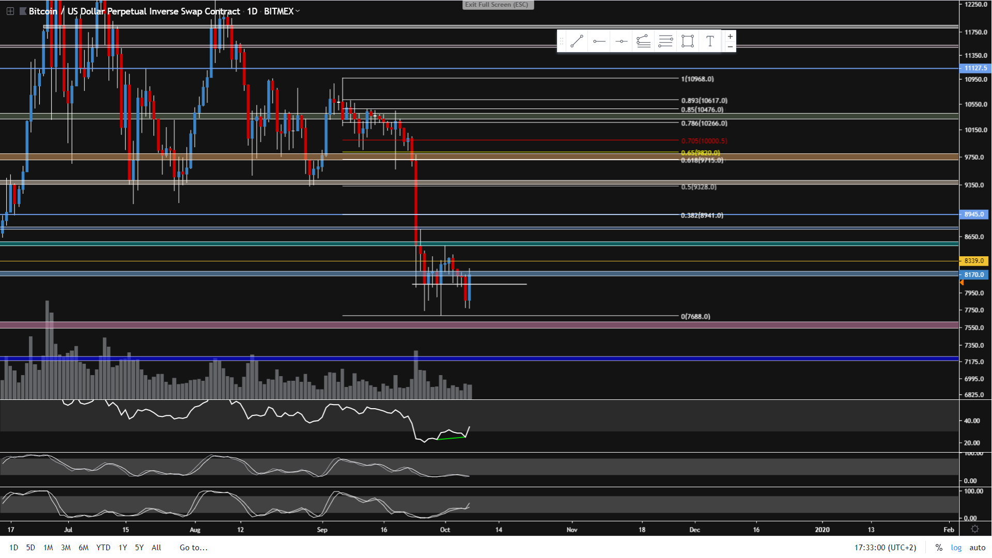This screenshot has width=992, height=558.
Task: Select the Fib Retracement tool
Action: [x=665, y=41]
